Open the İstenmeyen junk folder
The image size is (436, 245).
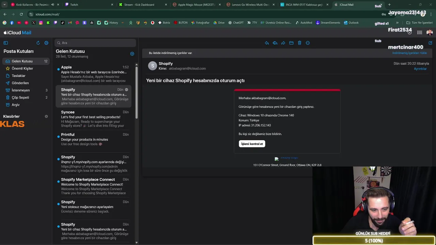coord(26,90)
